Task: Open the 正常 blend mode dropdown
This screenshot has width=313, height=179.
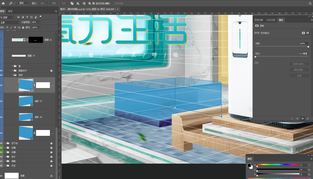Action: (10, 22)
